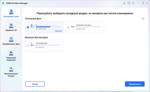The height and width of the screenshot is (92, 150).
Task: Click the Назад button
Action: (x=35, y=84)
